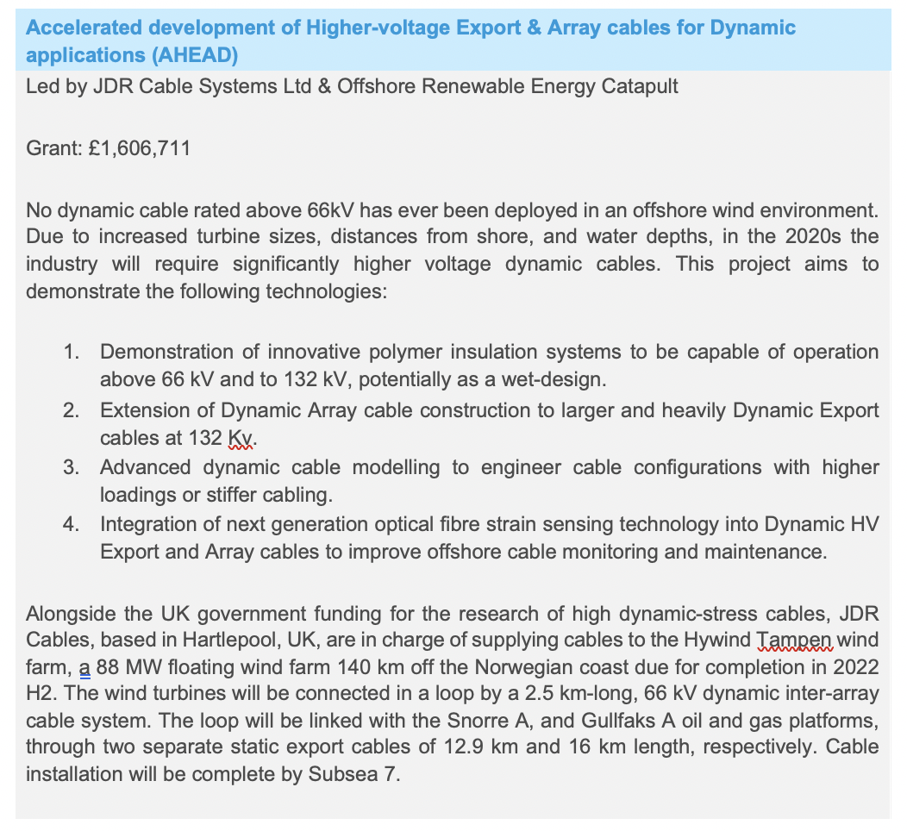Viewport: 907px width, 831px height.
Task: Click '2022' completion year in last paragraph
Action: point(857,667)
